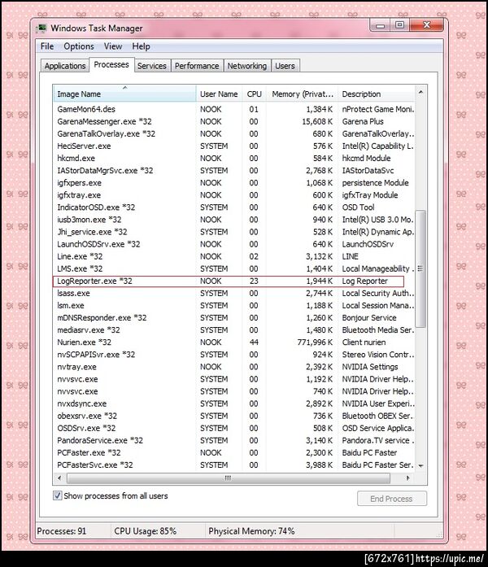This screenshot has width=488, height=567.
Task: Switch to the Services tab
Action: 152,66
